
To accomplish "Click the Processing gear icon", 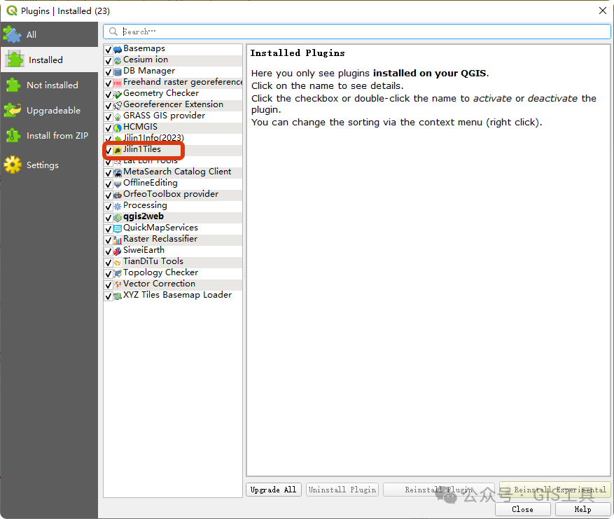I will click(x=118, y=207).
